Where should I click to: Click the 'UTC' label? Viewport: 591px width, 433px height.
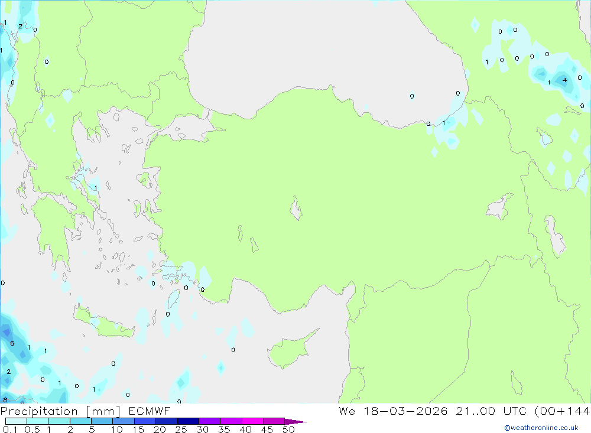coord(515,411)
